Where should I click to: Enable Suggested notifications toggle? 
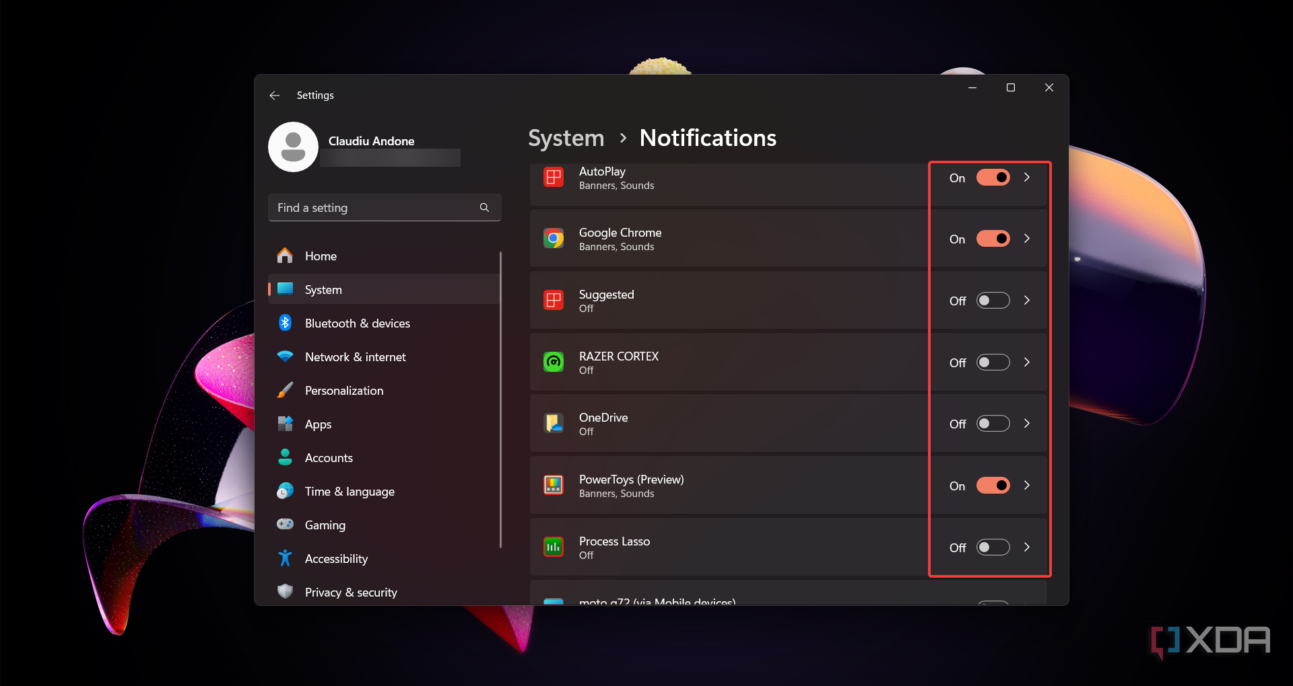(993, 301)
